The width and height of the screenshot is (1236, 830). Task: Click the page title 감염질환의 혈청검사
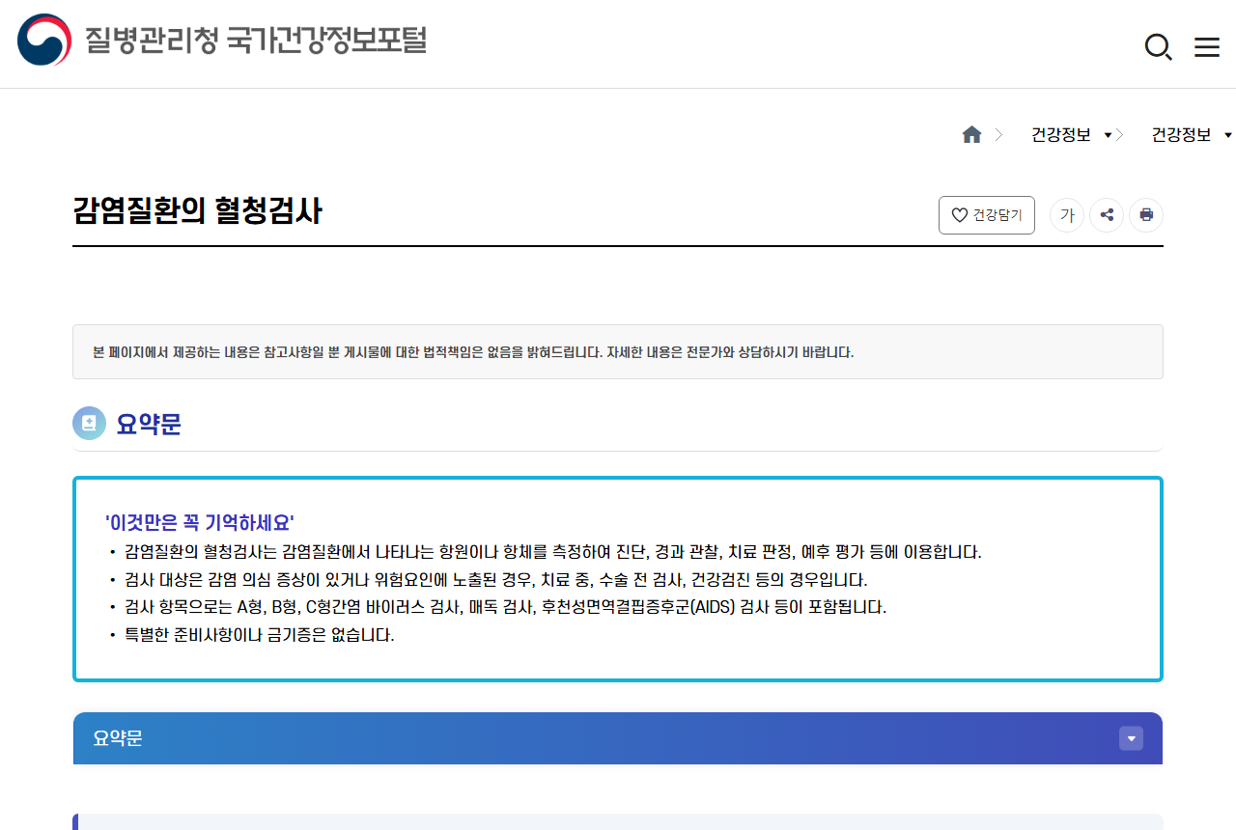[197, 211]
